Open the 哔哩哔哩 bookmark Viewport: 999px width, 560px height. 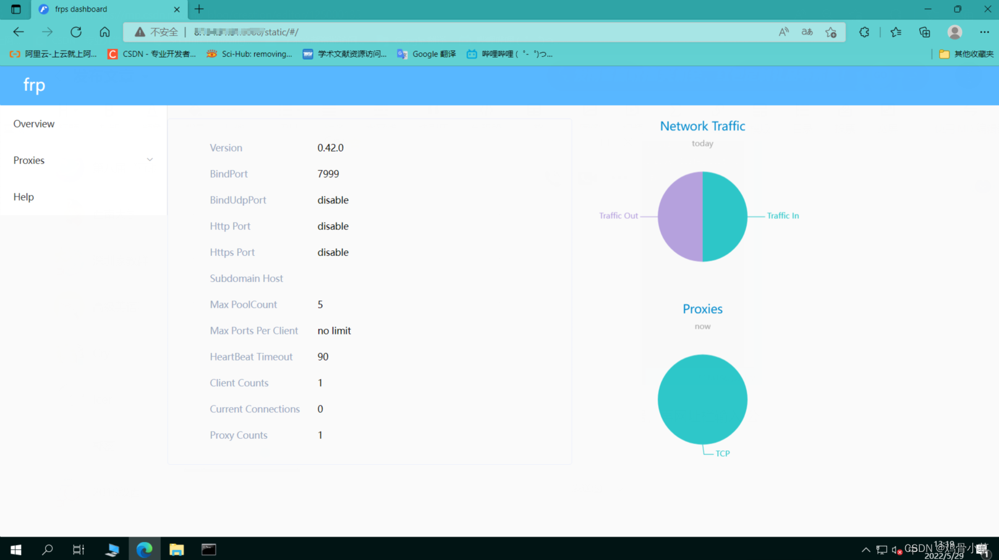point(509,54)
